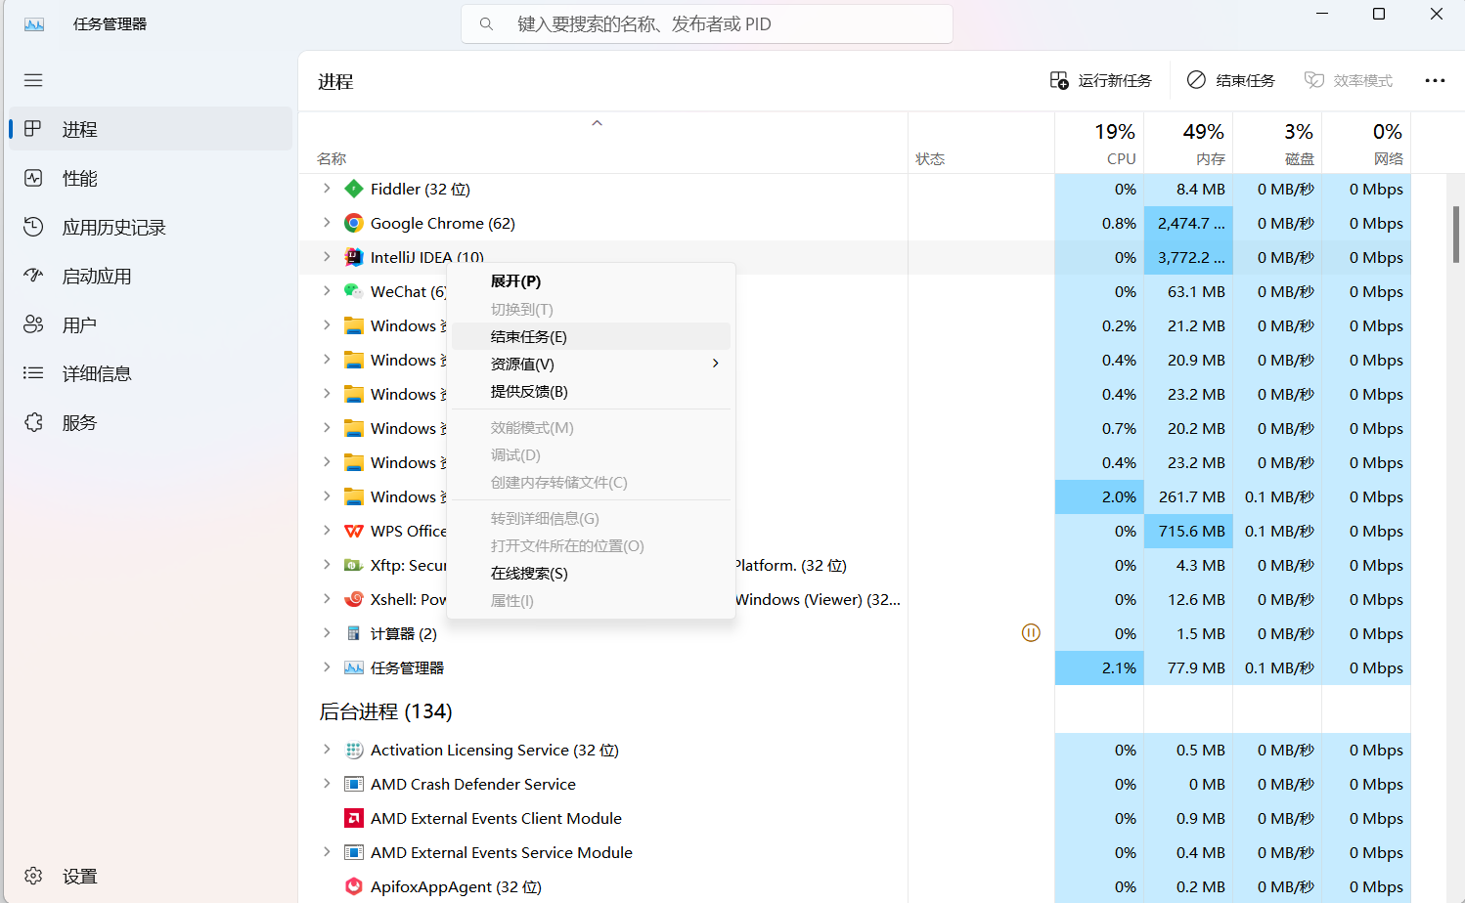Screen dimensions: 1465x903
Task: Choose 在线搜索(S) in the context menu
Action: [591, 573]
